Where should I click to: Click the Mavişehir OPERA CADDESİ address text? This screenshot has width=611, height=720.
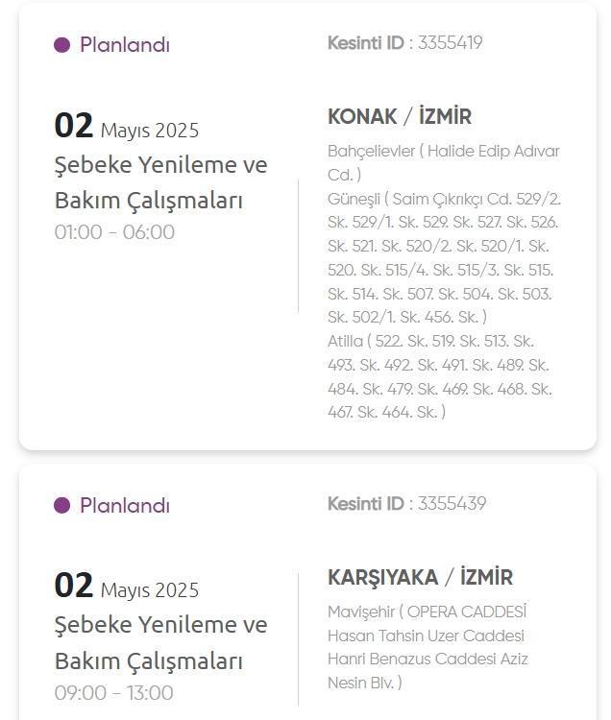[x=427, y=612]
